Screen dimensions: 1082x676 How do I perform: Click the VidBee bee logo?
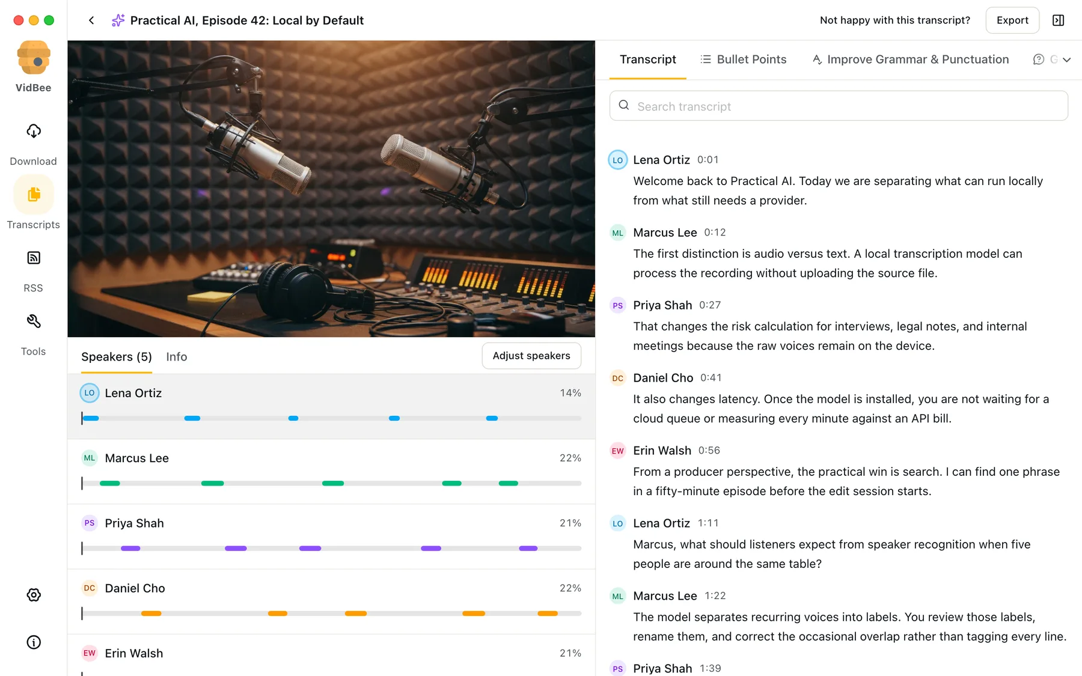(34, 58)
